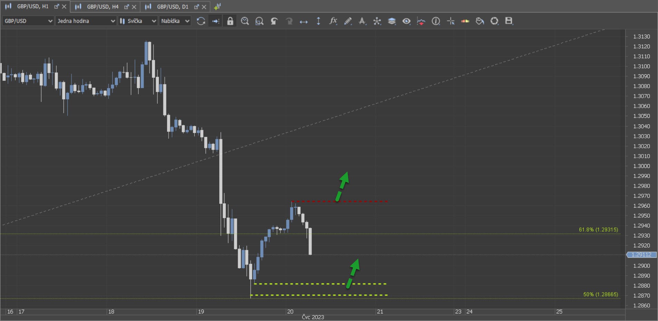The height and width of the screenshot is (321, 658).
Task: Click the 1.3000 price axis label
Action: (x=641, y=166)
